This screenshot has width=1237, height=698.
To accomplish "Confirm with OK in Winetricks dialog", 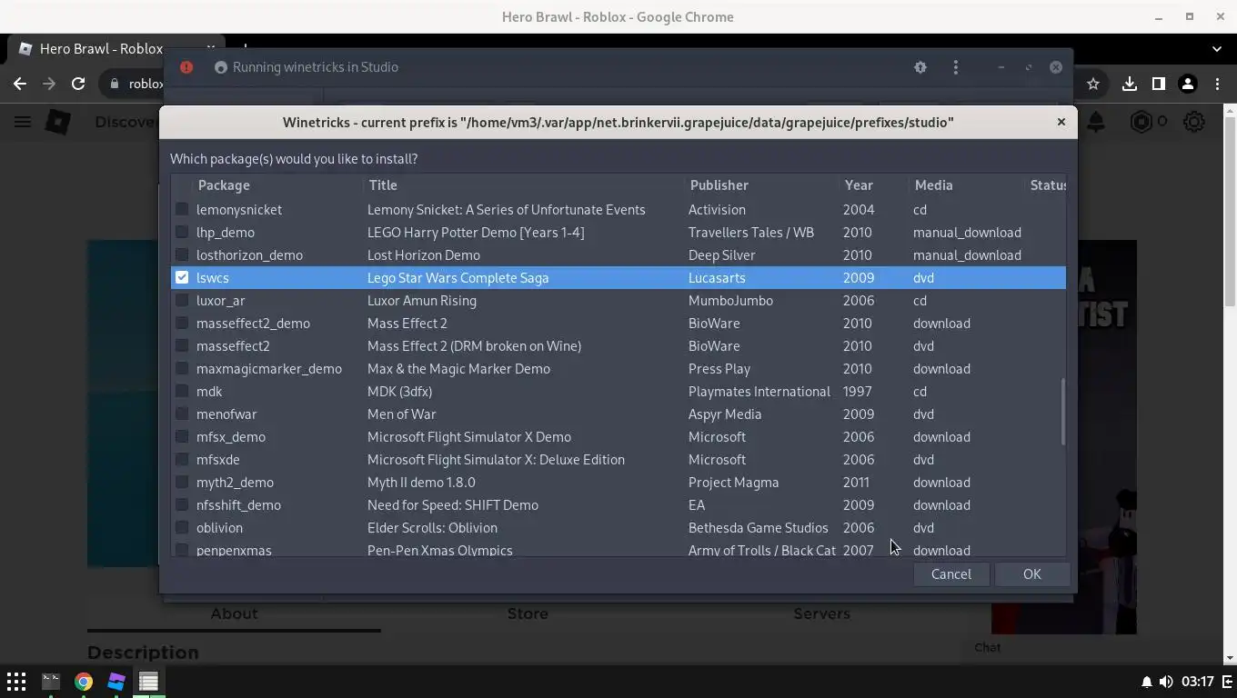I will pyautogui.click(x=1031, y=574).
